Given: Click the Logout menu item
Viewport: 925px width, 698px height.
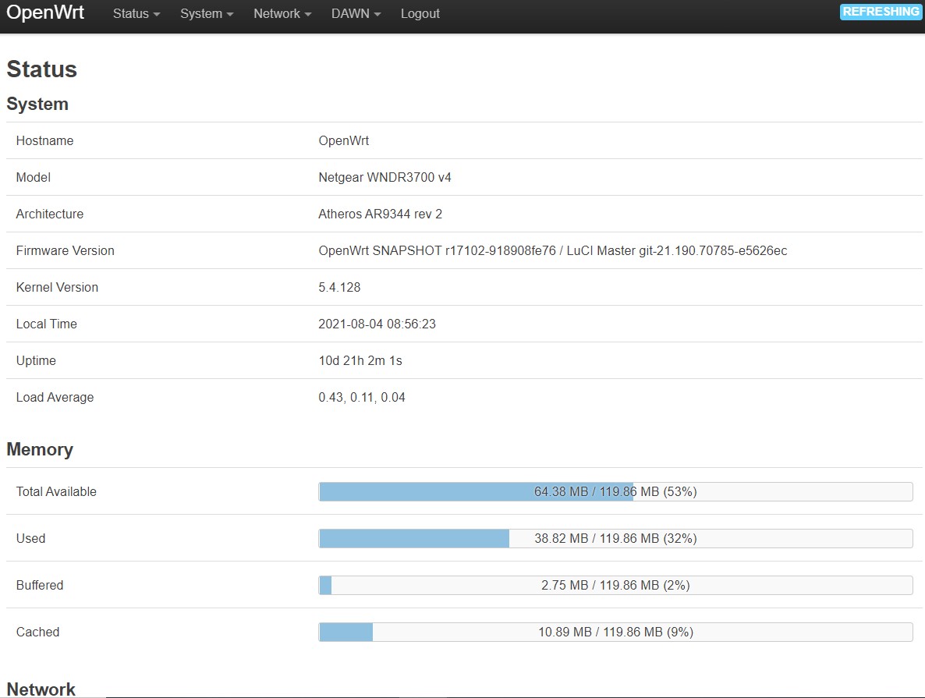Looking at the screenshot, I should click(x=420, y=13).
